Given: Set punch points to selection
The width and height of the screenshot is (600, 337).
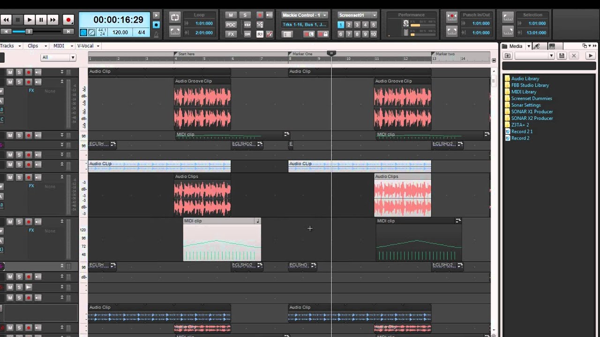Looking at the screenshot, I should [x=452, y=31].
